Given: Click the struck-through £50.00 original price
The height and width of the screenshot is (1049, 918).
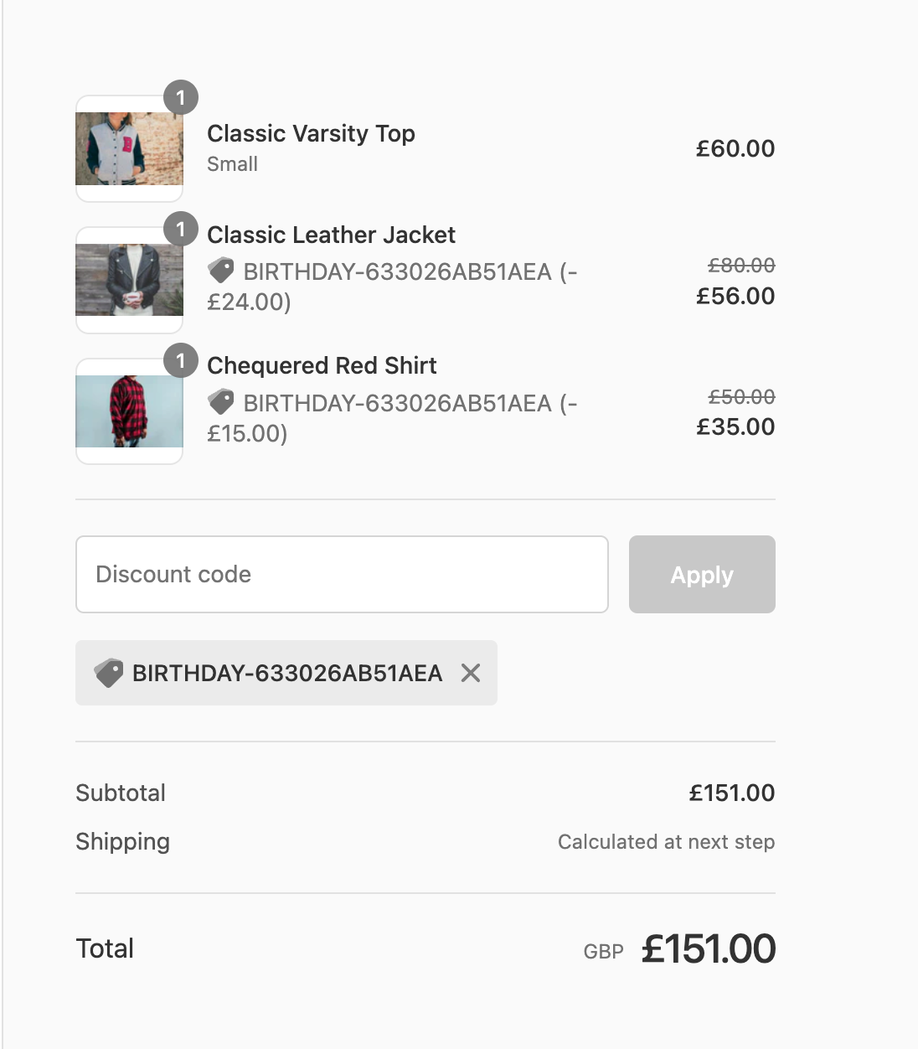Looking at the screenshot, I should click(x=741, y=397).
